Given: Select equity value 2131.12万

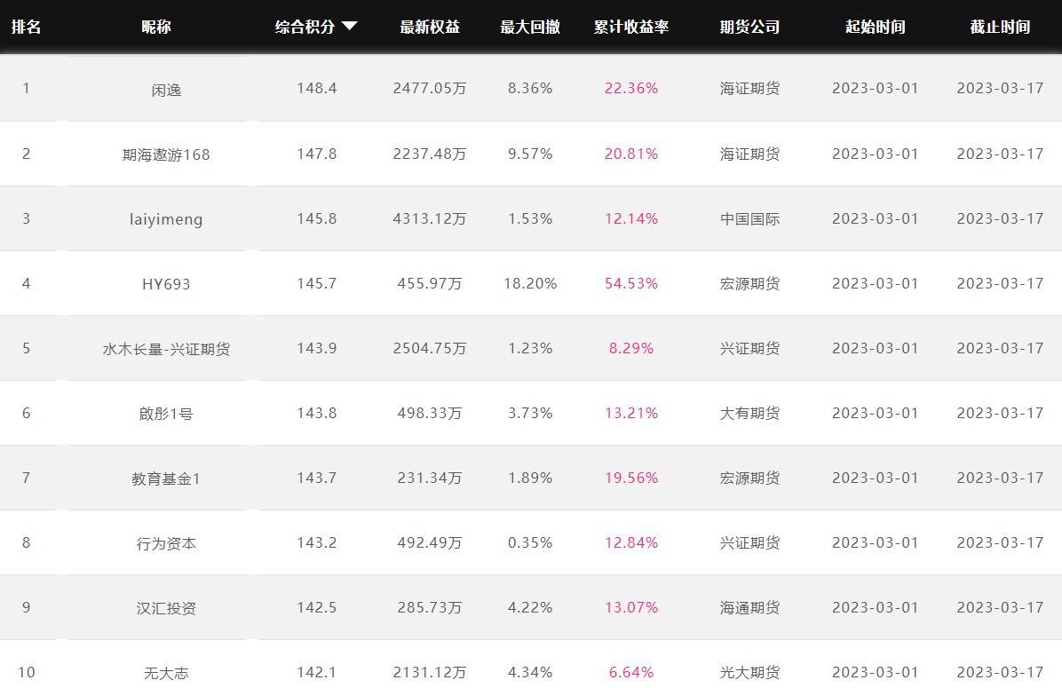Looking at the screenshot, I should (x=430, y=672).
